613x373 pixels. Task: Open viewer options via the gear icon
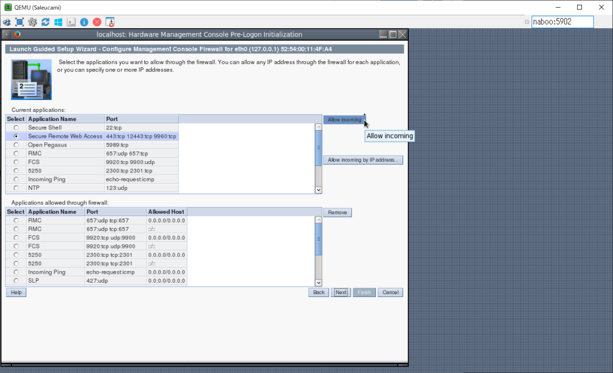click(x=32, y=22)
